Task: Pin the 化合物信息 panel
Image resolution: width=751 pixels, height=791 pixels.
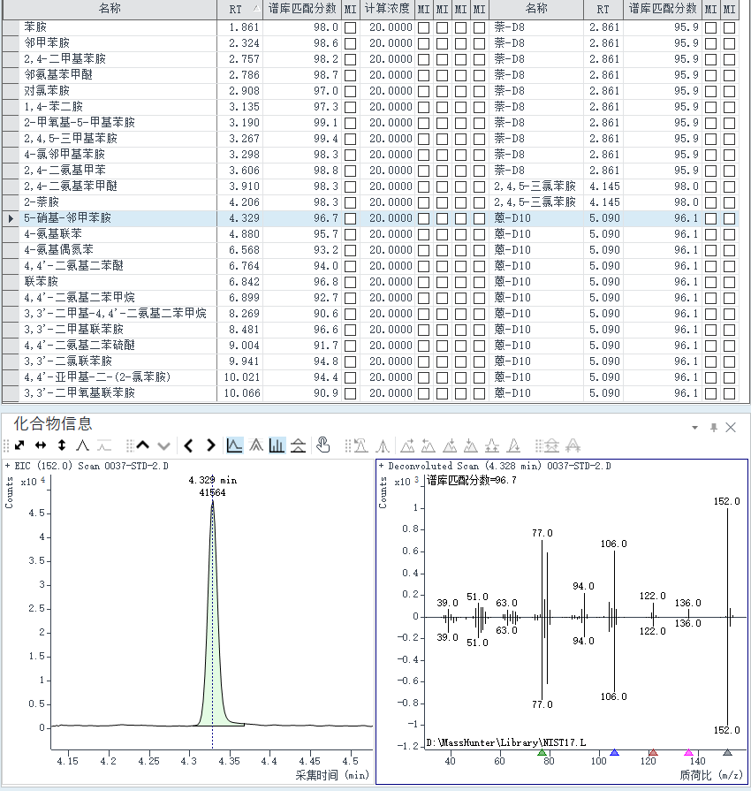Action: pos(714,427)
